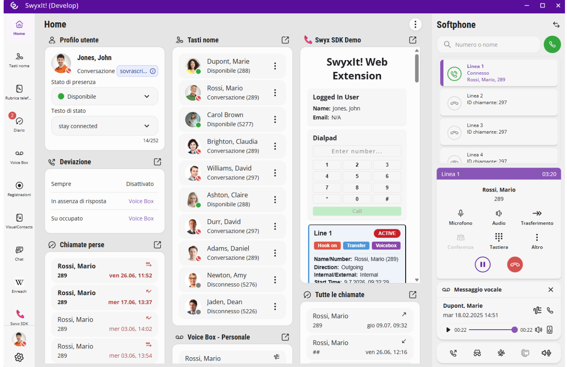The image size is (567, 367).
Task: Open Tutte le chiamate panel in a new view
Action: (413, 295)
